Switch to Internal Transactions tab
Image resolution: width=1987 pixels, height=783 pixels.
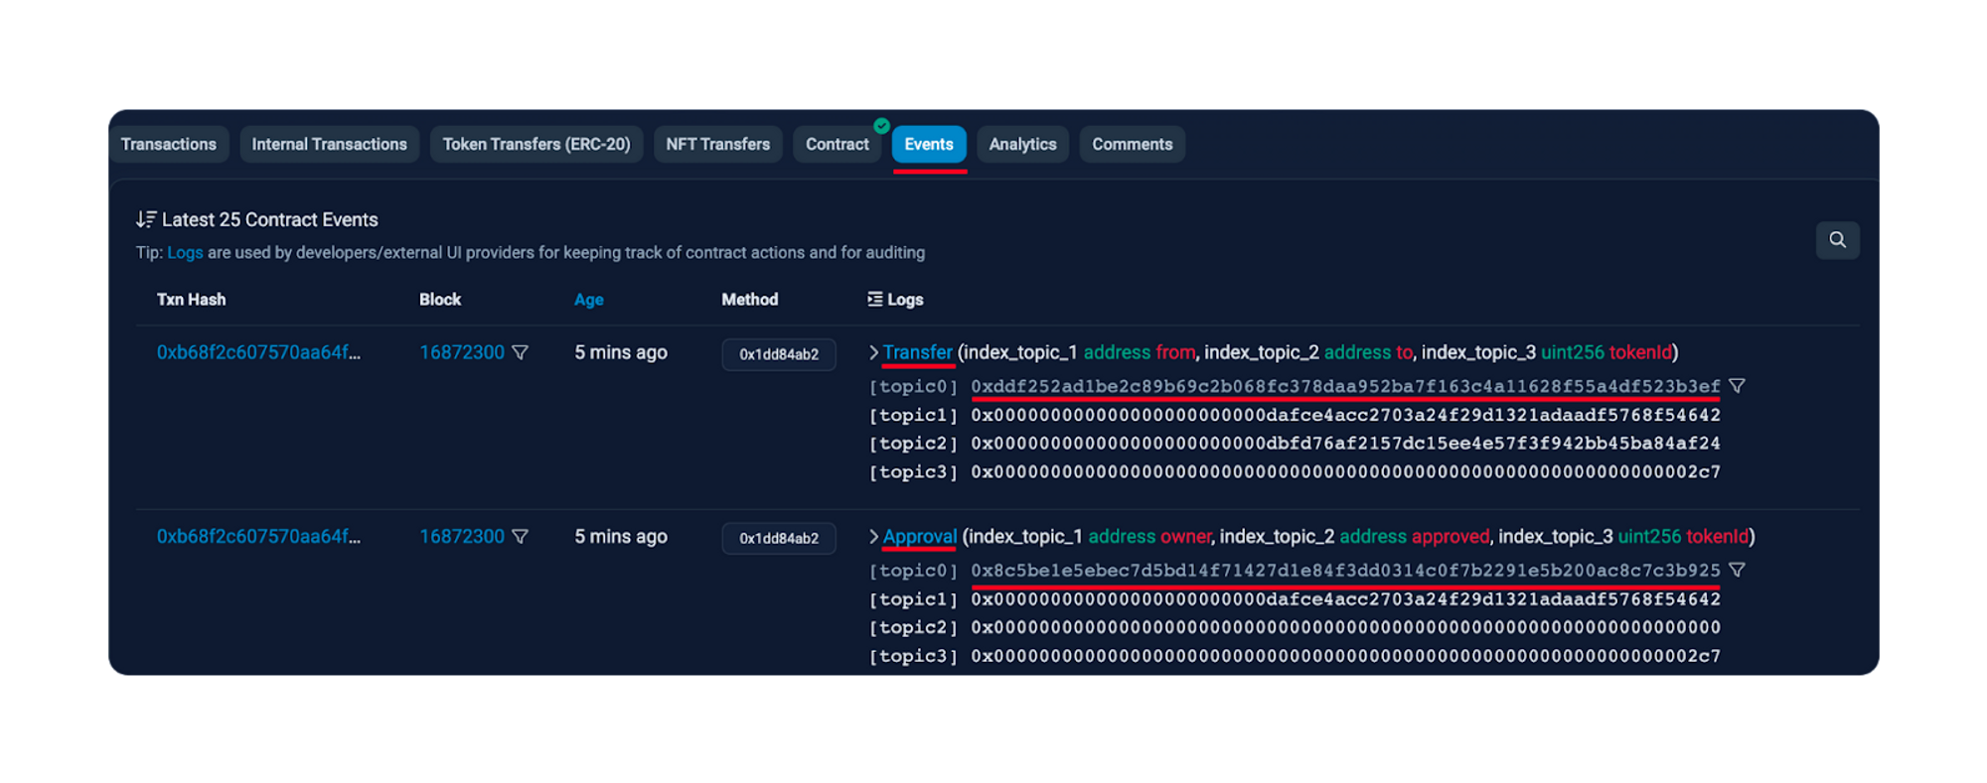click(329, 145)
